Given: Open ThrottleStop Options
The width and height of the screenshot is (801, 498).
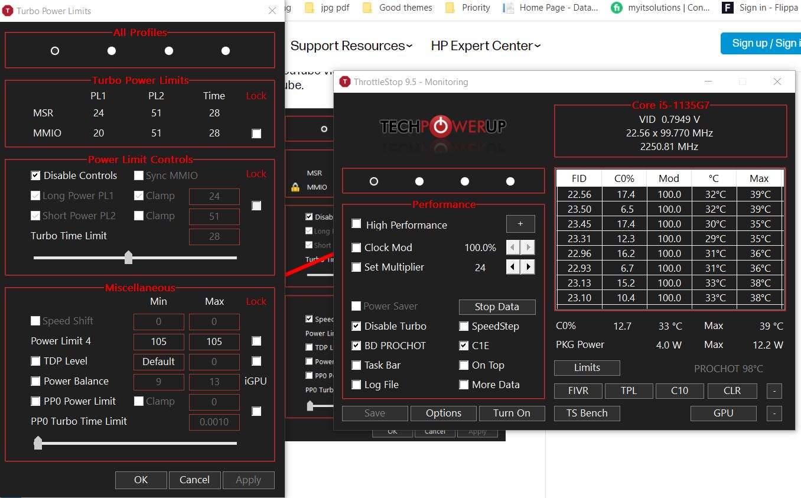Looking at the screenshot, I should [443, 413].
